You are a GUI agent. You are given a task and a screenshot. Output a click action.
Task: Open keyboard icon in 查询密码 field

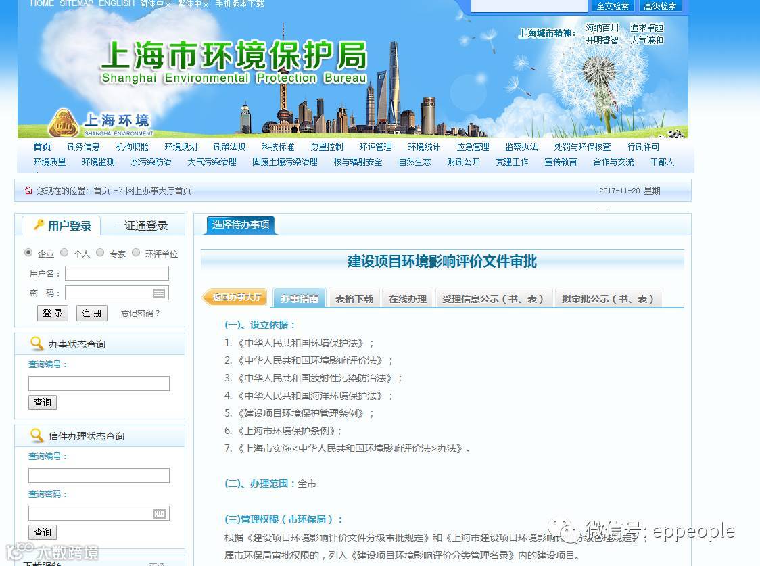[x=160, y=514]
